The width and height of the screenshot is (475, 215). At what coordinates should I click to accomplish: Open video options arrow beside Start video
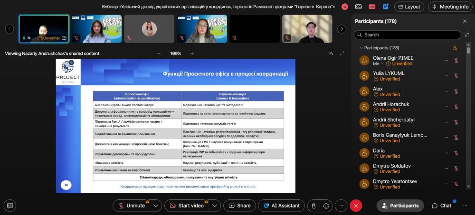click(x=215, y=206)
